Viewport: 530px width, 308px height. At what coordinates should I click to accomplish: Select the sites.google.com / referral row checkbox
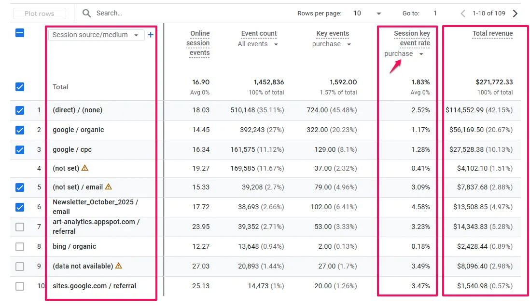[20, 286]
